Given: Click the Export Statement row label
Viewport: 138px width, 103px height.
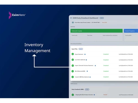Looking at the screenshot, I should (x=79, y=54).
